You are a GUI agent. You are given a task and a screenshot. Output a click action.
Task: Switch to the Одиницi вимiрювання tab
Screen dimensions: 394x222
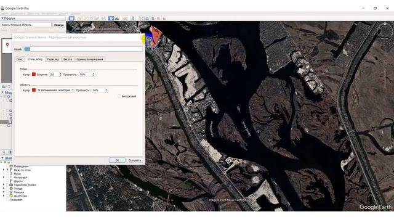tap(90, 59)
